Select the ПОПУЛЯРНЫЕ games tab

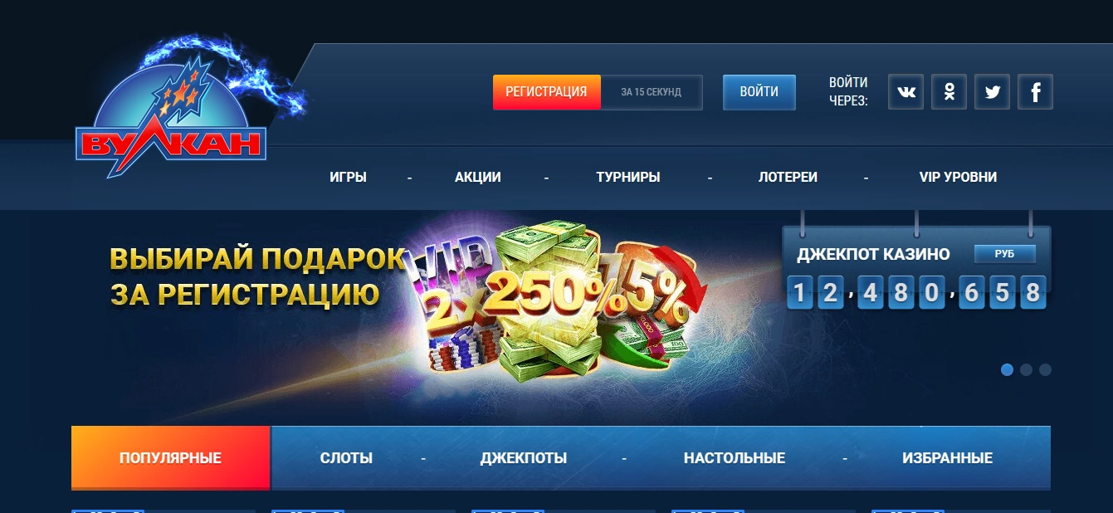170,457
